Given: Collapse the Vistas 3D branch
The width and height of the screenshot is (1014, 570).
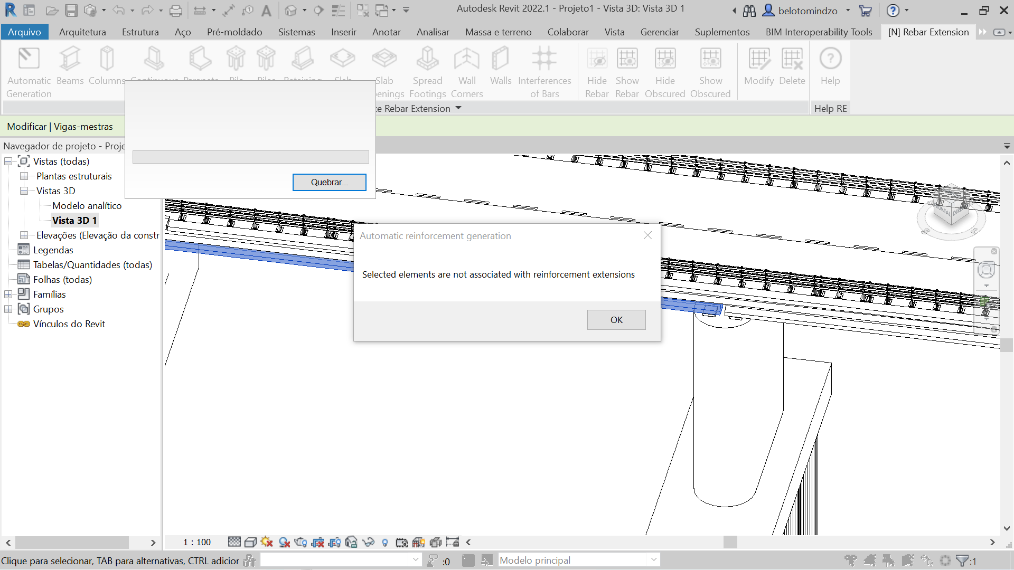Looking at the screenshot, I should tap(24, 191).
